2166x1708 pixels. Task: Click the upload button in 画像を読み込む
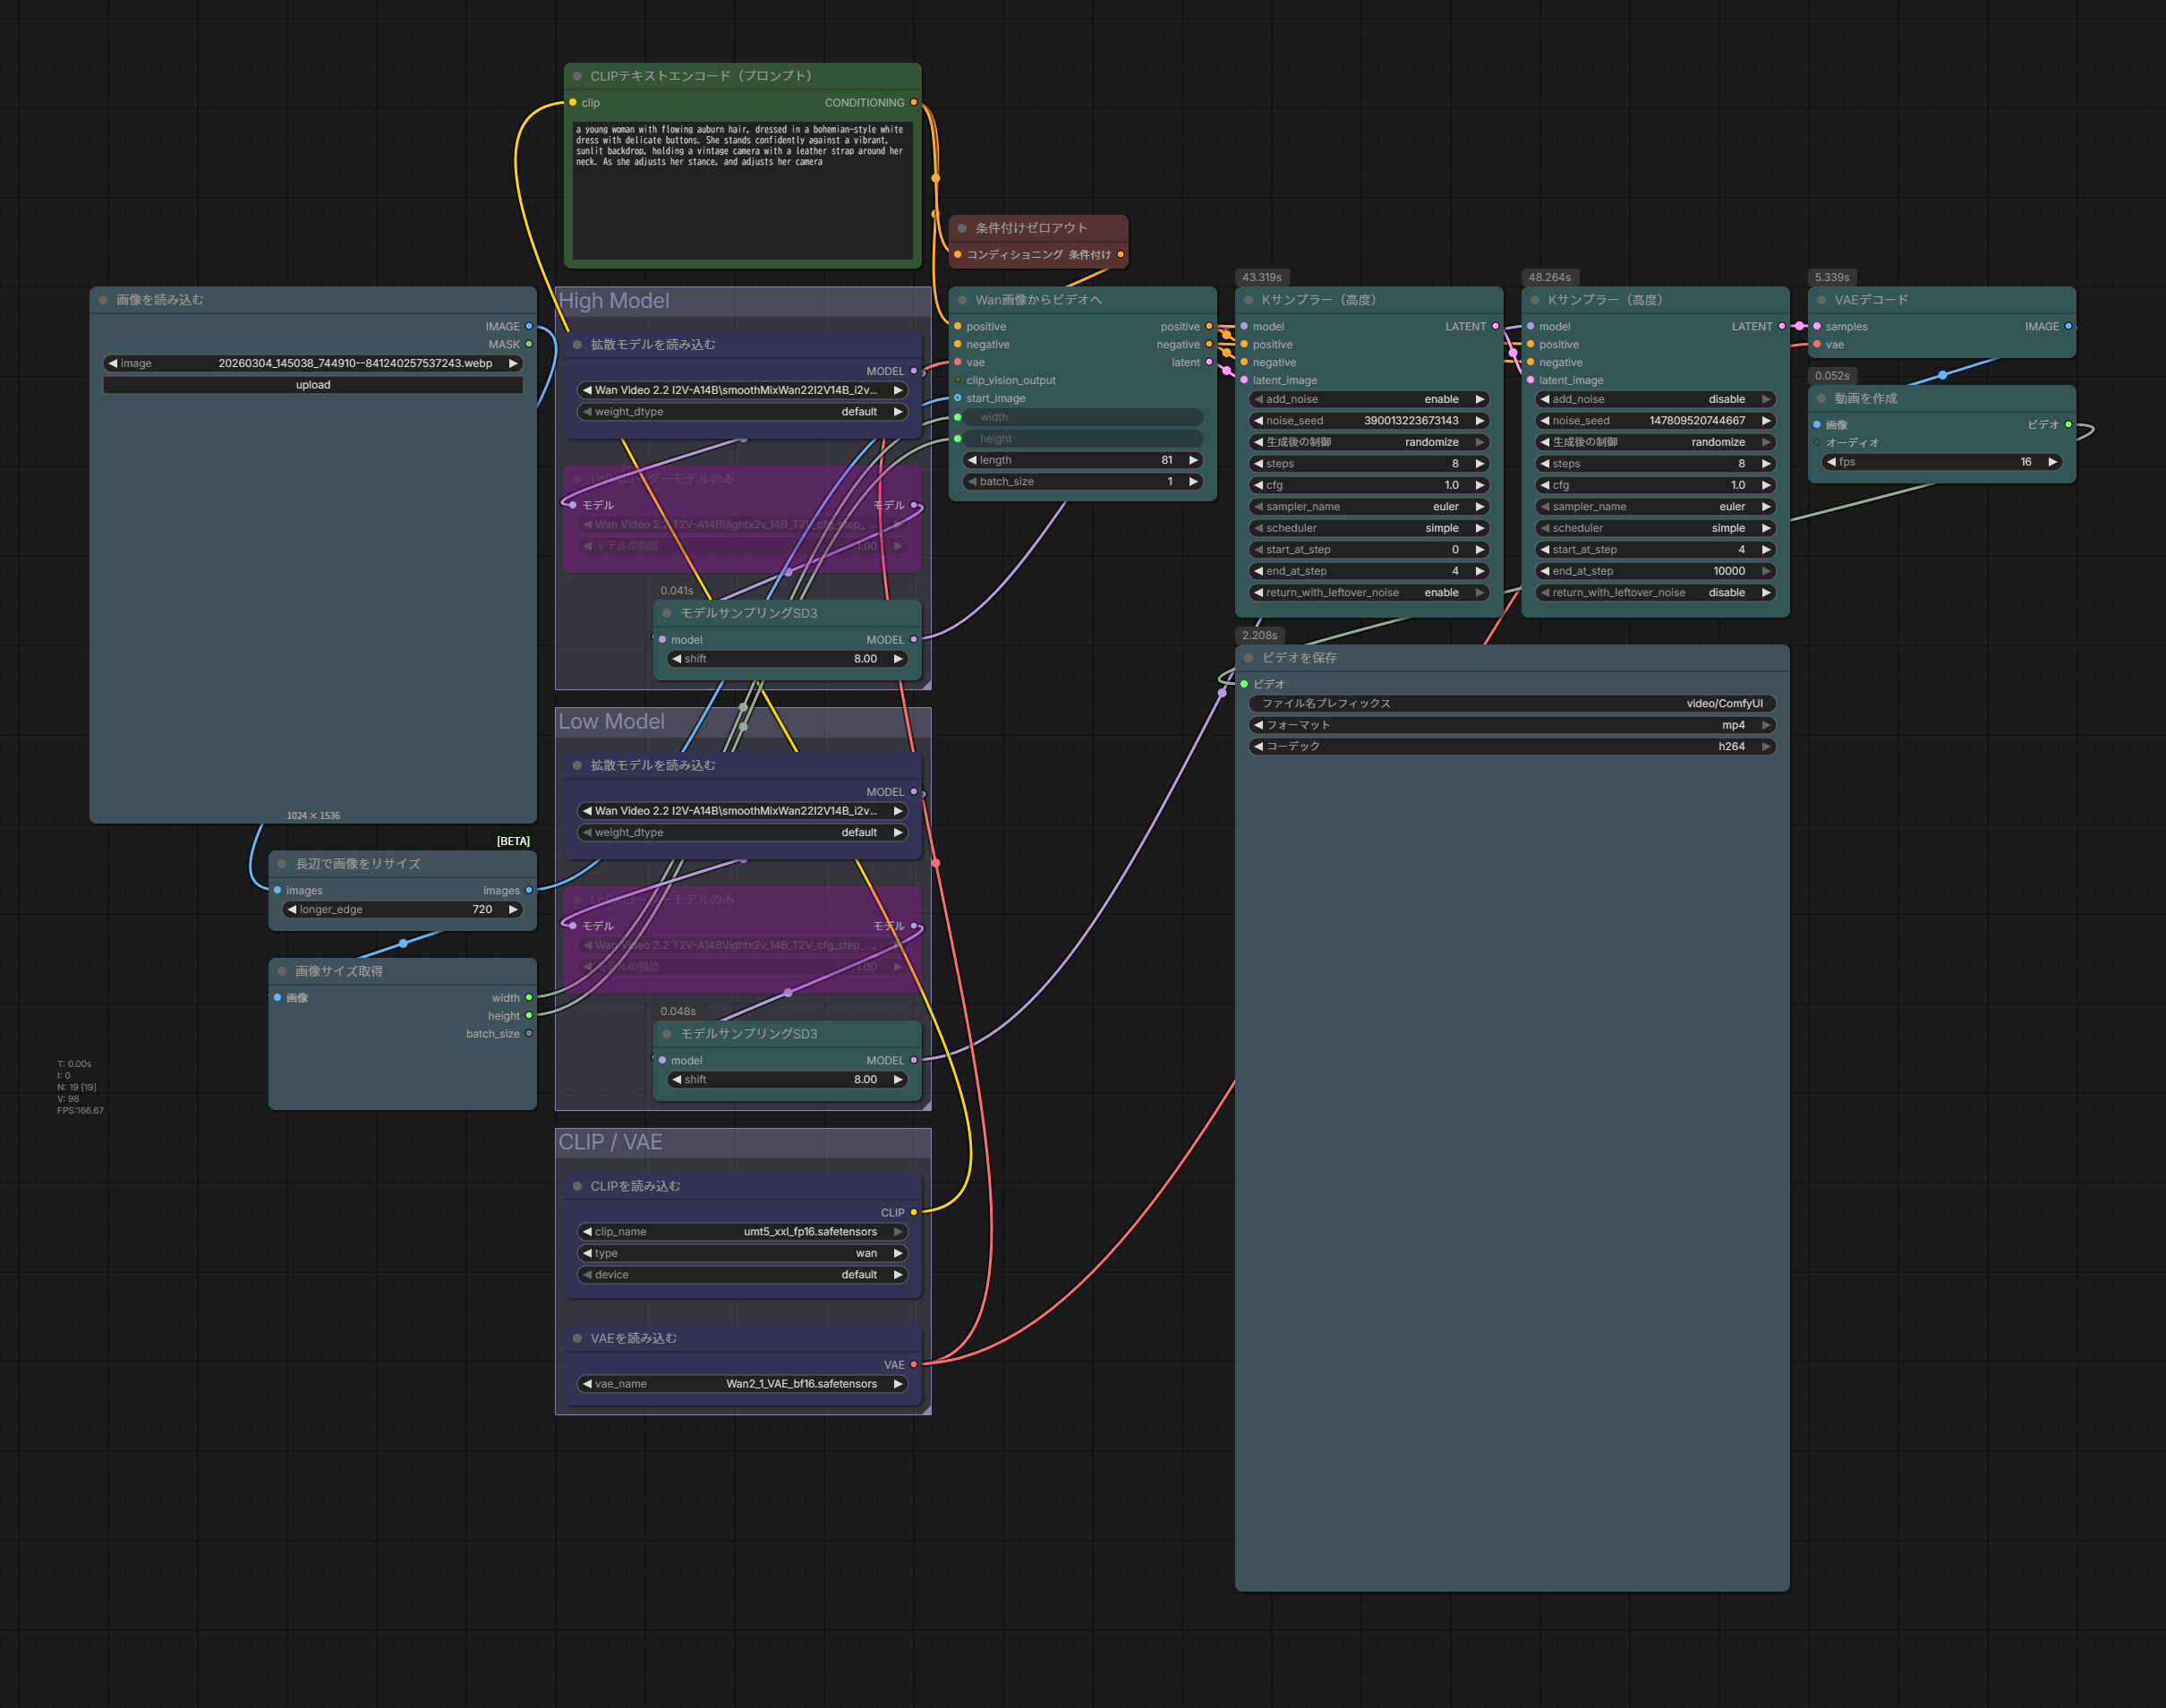(313, 385)
